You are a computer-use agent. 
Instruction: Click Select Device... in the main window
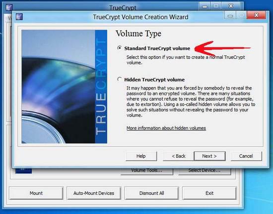[x=205, y=171]
